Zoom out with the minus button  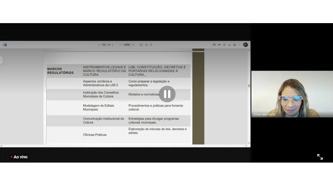pyautogui.click(x=120, y=45)
